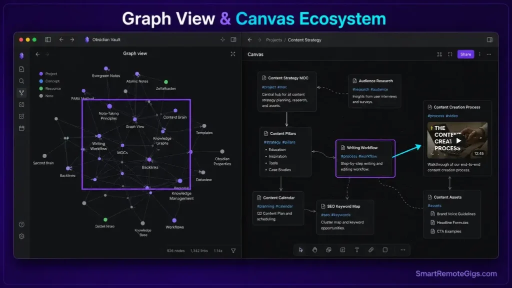512x288 pixels.
Task: Open Headline Formulas in Content Assets
Action: 449,223
